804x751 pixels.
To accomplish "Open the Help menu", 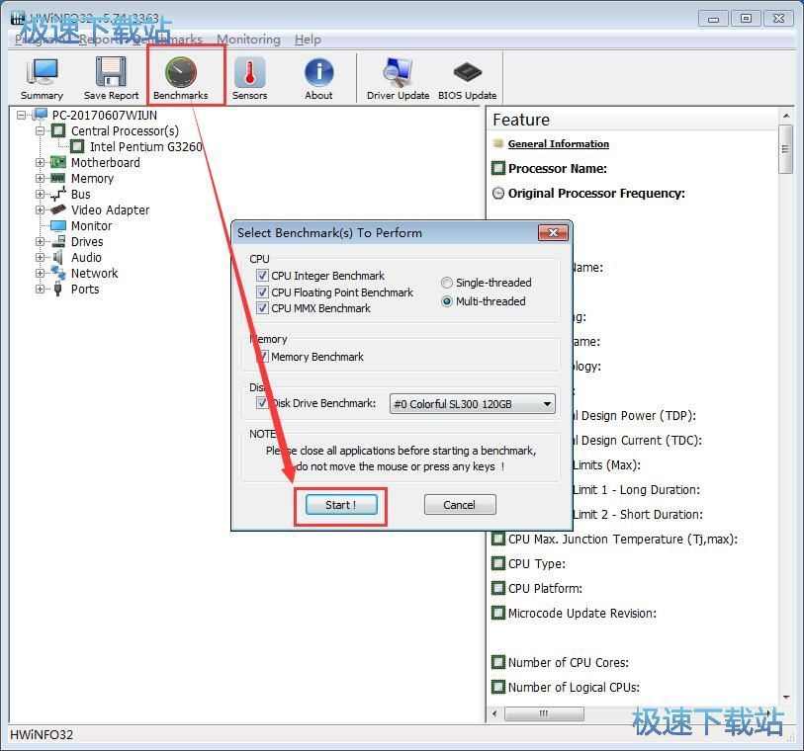I will pyautogui.click(x=308, y=39).
